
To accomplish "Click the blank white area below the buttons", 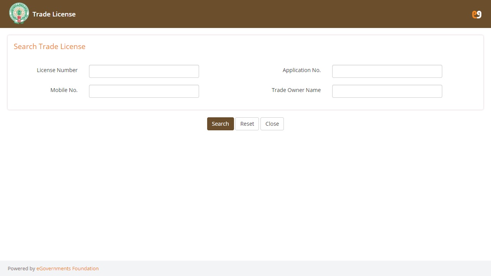I will (245, 192).
